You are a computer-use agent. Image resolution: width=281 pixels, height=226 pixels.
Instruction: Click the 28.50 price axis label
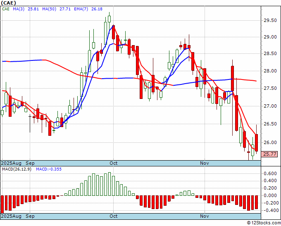[x=270, y=54]
